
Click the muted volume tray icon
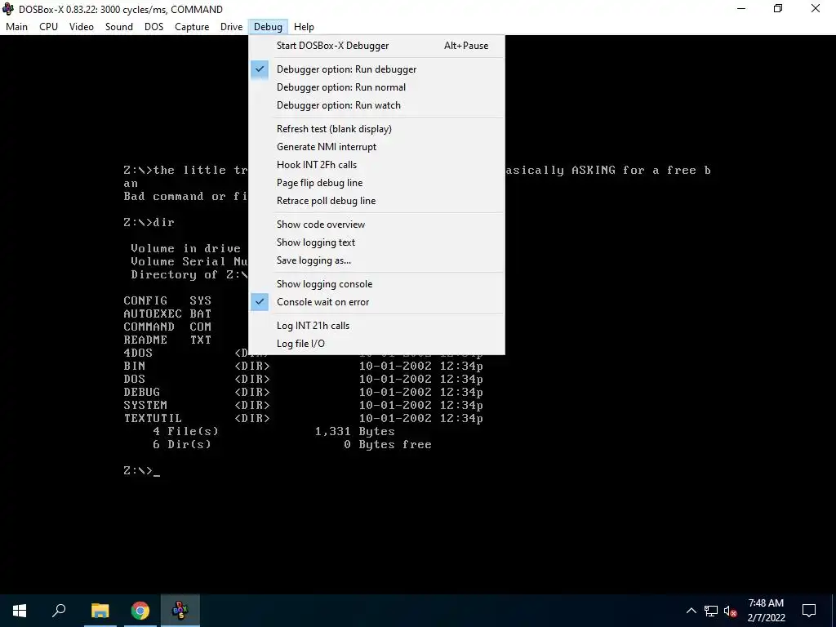[x=731, y=611]
